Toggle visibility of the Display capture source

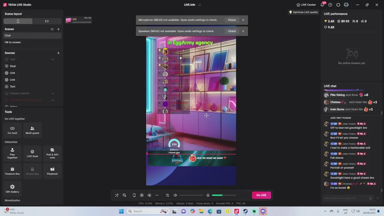point(53,93)
